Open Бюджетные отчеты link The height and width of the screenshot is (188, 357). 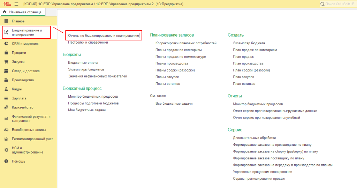83,62
